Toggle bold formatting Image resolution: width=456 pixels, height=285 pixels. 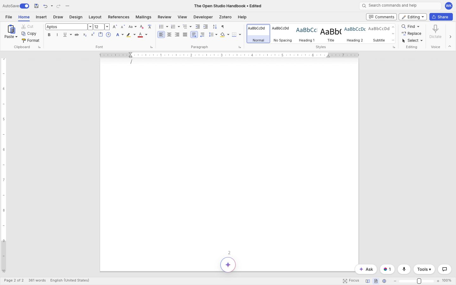click(x=49, y=35)
